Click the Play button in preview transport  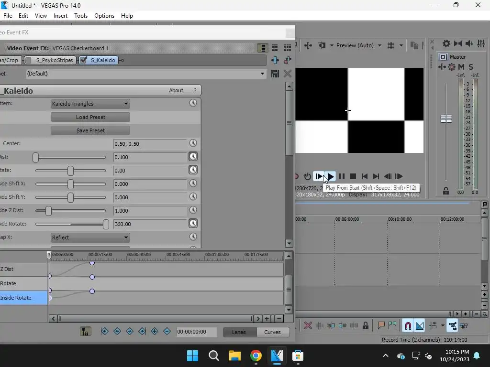pos(330,177)
